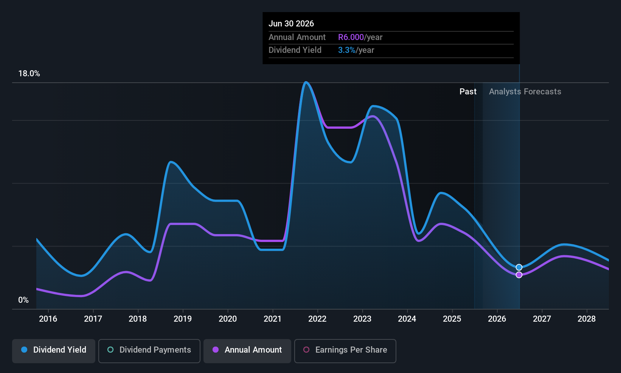Click the 2024 x-axis label
The image size is (621, 373).
click(x=407, y=319)
